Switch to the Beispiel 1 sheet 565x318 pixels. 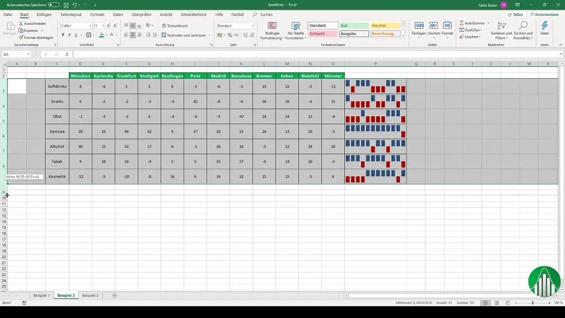coord(41,295)
